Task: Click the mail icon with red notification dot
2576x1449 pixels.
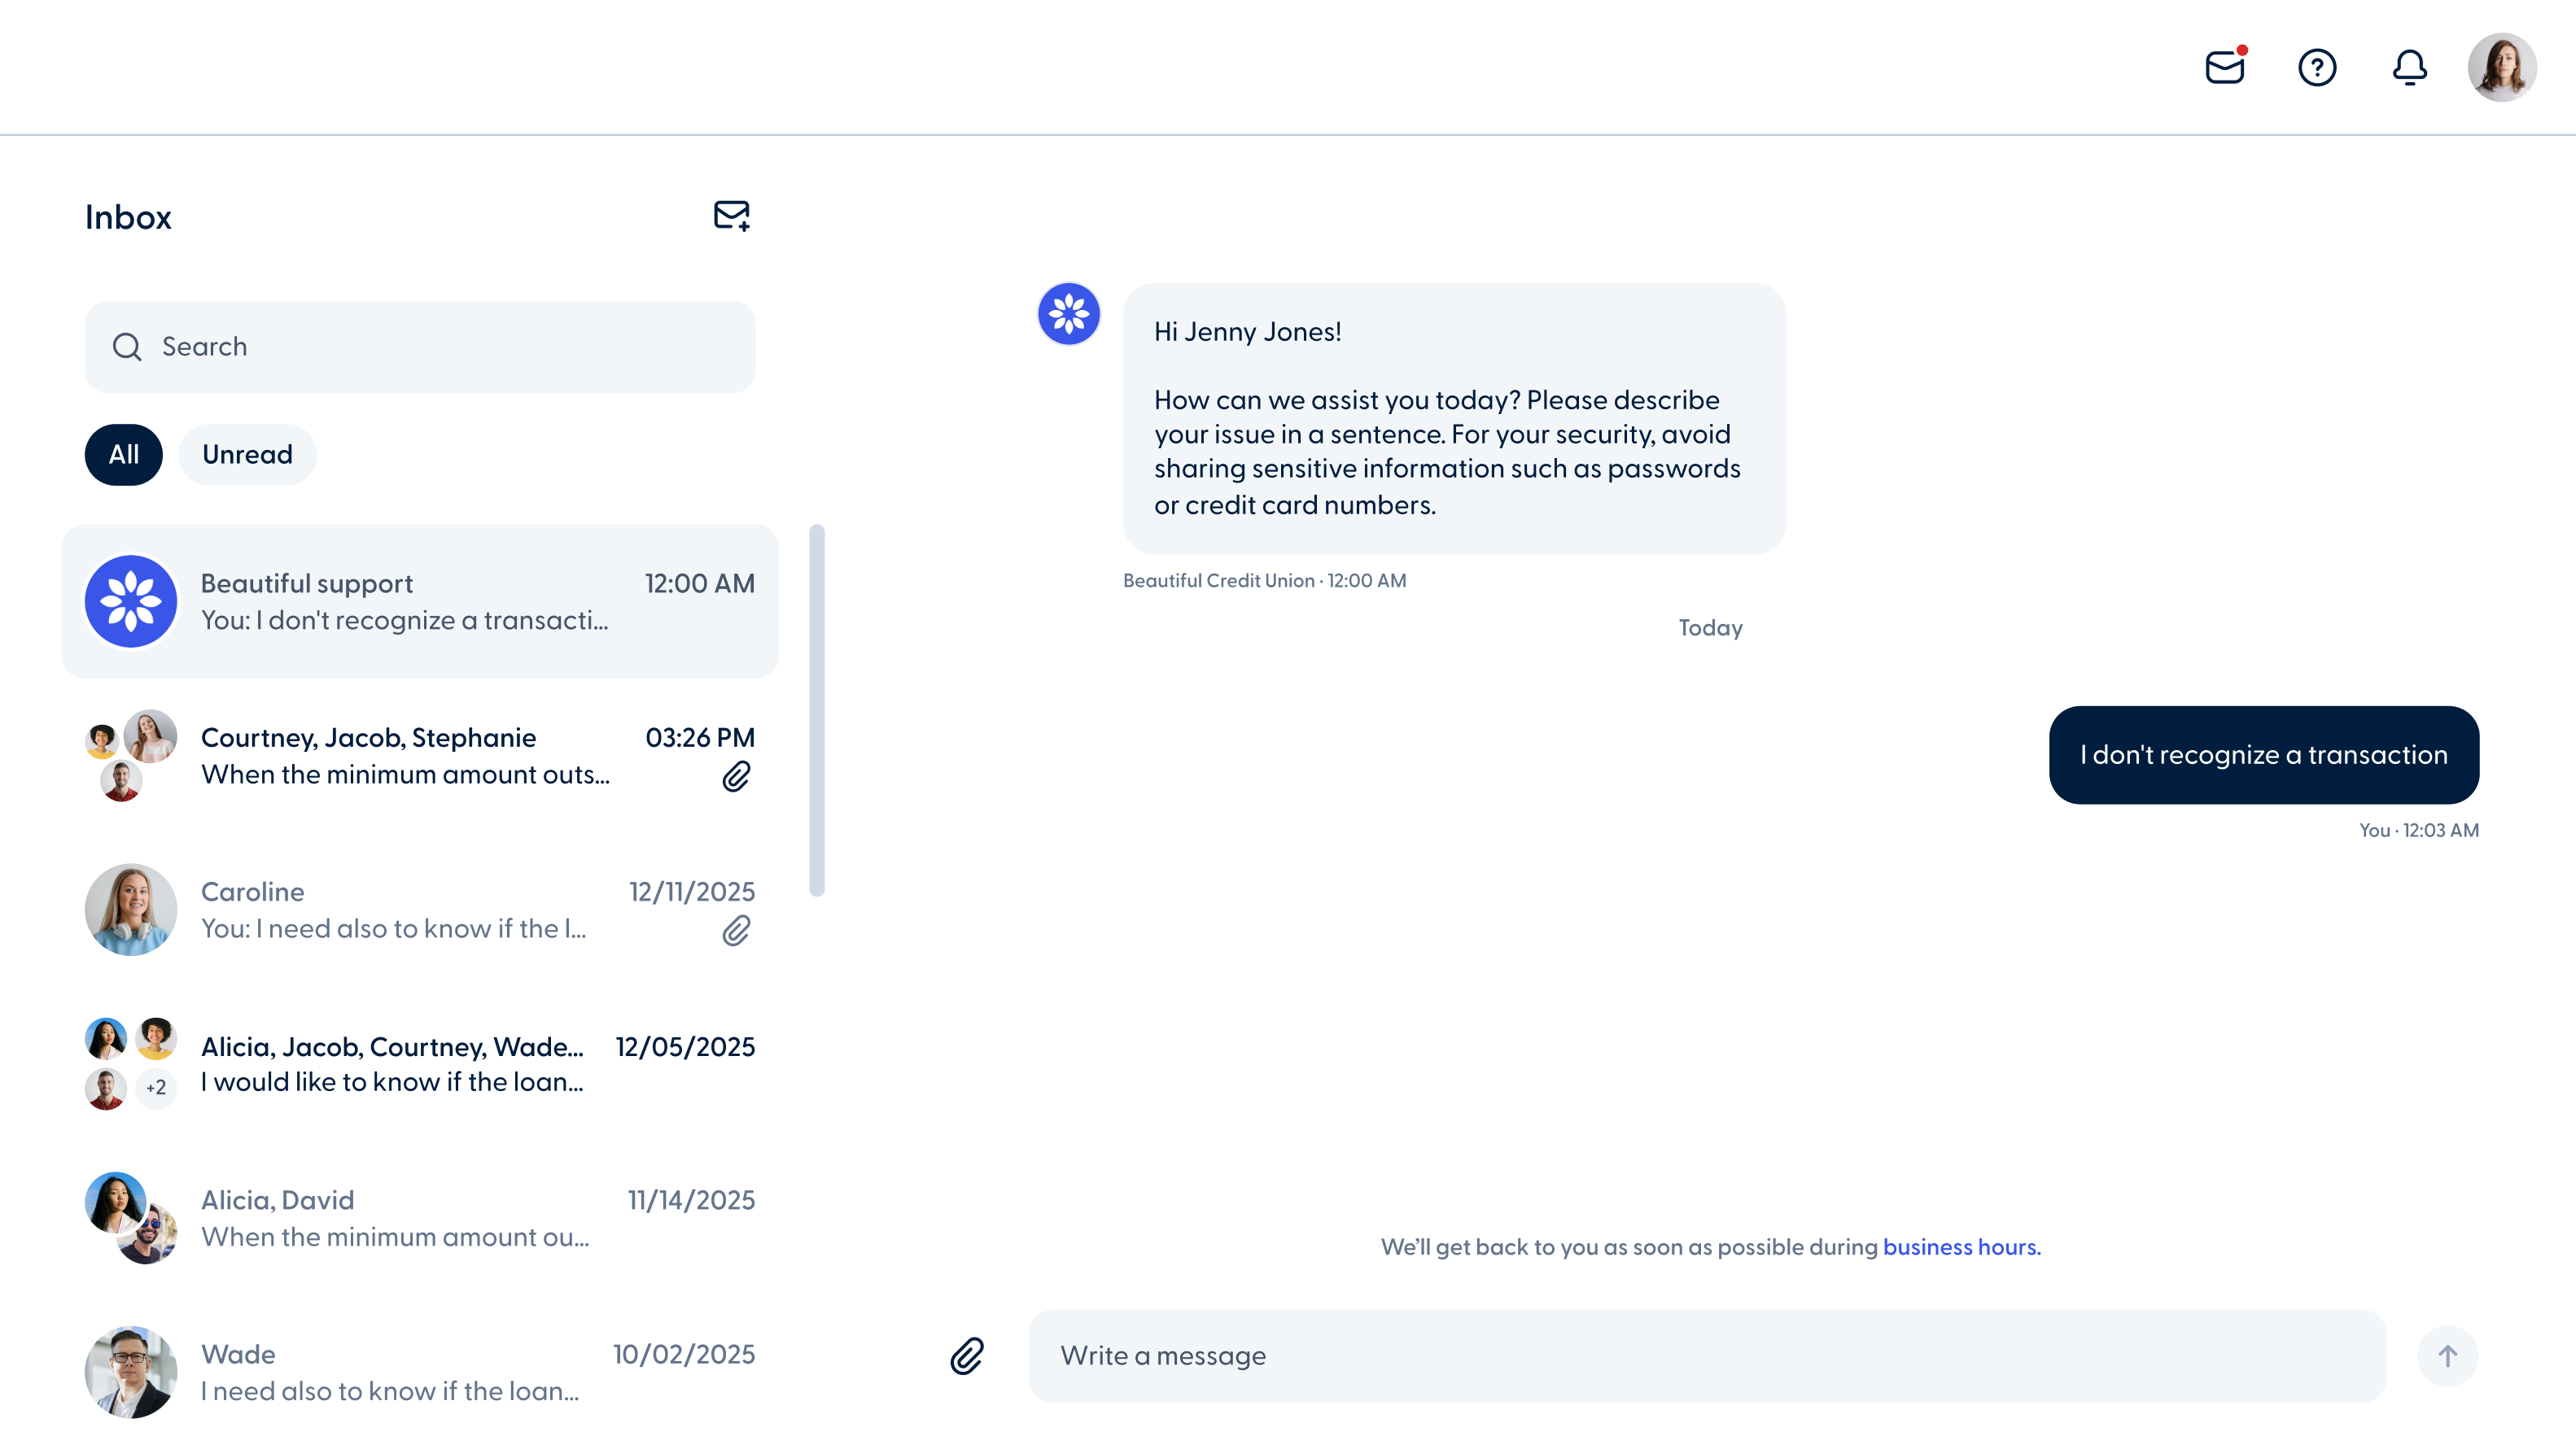Action: point(2224,67)
